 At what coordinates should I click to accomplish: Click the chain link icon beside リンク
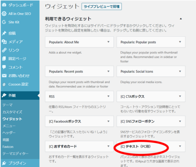pyautogui.click(x=4, y=50)
